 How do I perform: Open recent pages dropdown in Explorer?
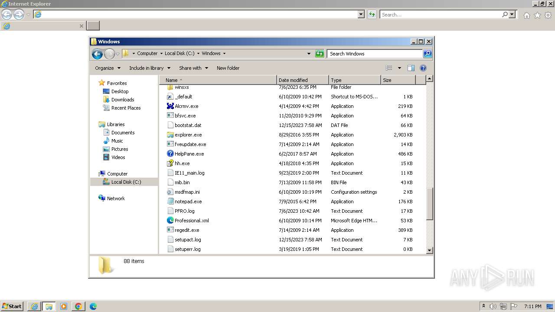point(118,54)
